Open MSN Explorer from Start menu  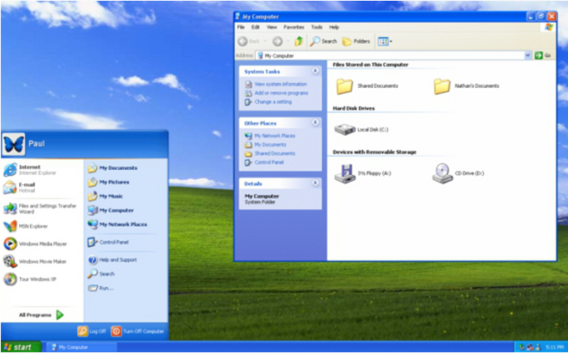(x=26, y=226)
